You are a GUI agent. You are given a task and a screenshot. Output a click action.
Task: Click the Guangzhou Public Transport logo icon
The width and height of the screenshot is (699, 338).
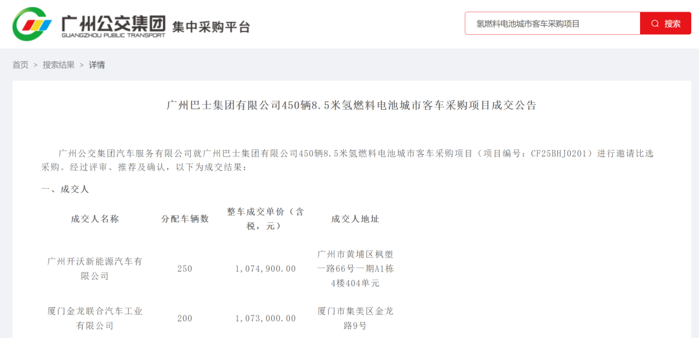click(32, 25)
